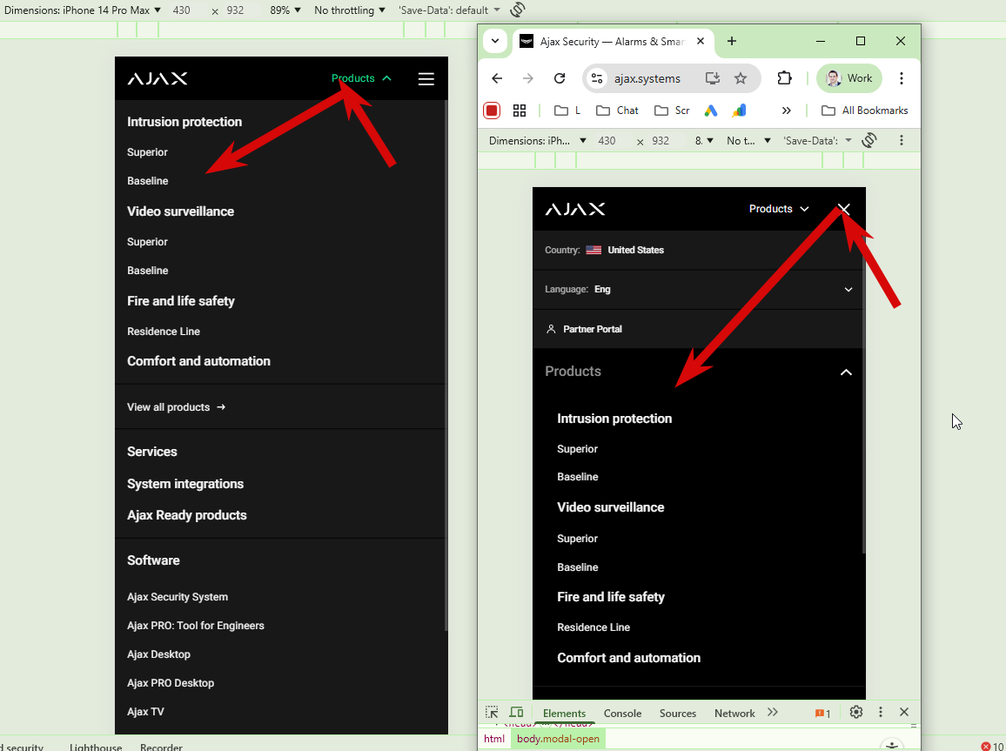Click AJAX logo in Chrome window page
The width and height of the screenshot is (1006, 751).
click(575, 209)
